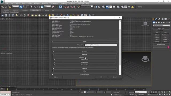This screenshot has height=96, width=171.
Task: Open the File content dropdown
Action: pos(101,45)
